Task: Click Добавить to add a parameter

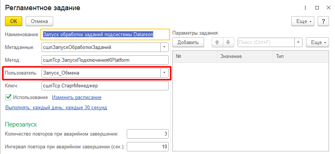Action: (188, 43)
